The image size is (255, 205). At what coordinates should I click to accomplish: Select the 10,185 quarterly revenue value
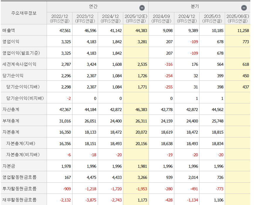tap(218, 31)
